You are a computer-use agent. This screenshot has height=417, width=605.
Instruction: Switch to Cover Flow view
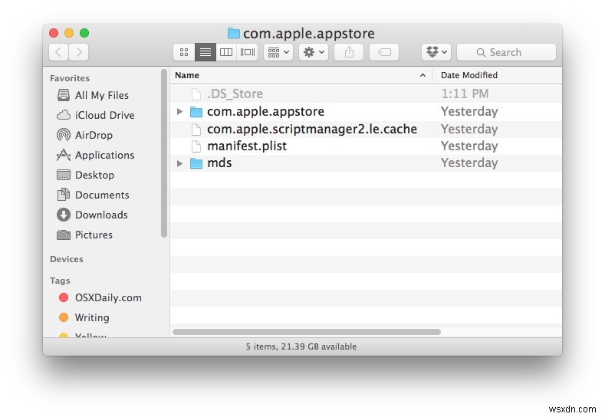(248, 52)
